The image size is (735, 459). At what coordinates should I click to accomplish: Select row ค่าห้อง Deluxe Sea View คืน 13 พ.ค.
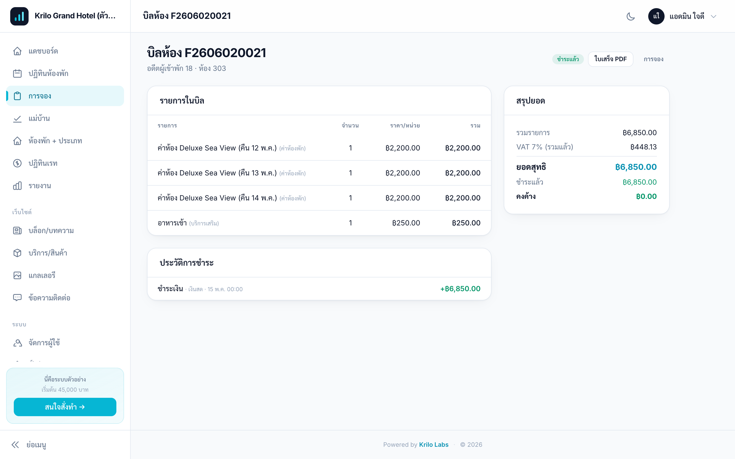coord(319,173)
